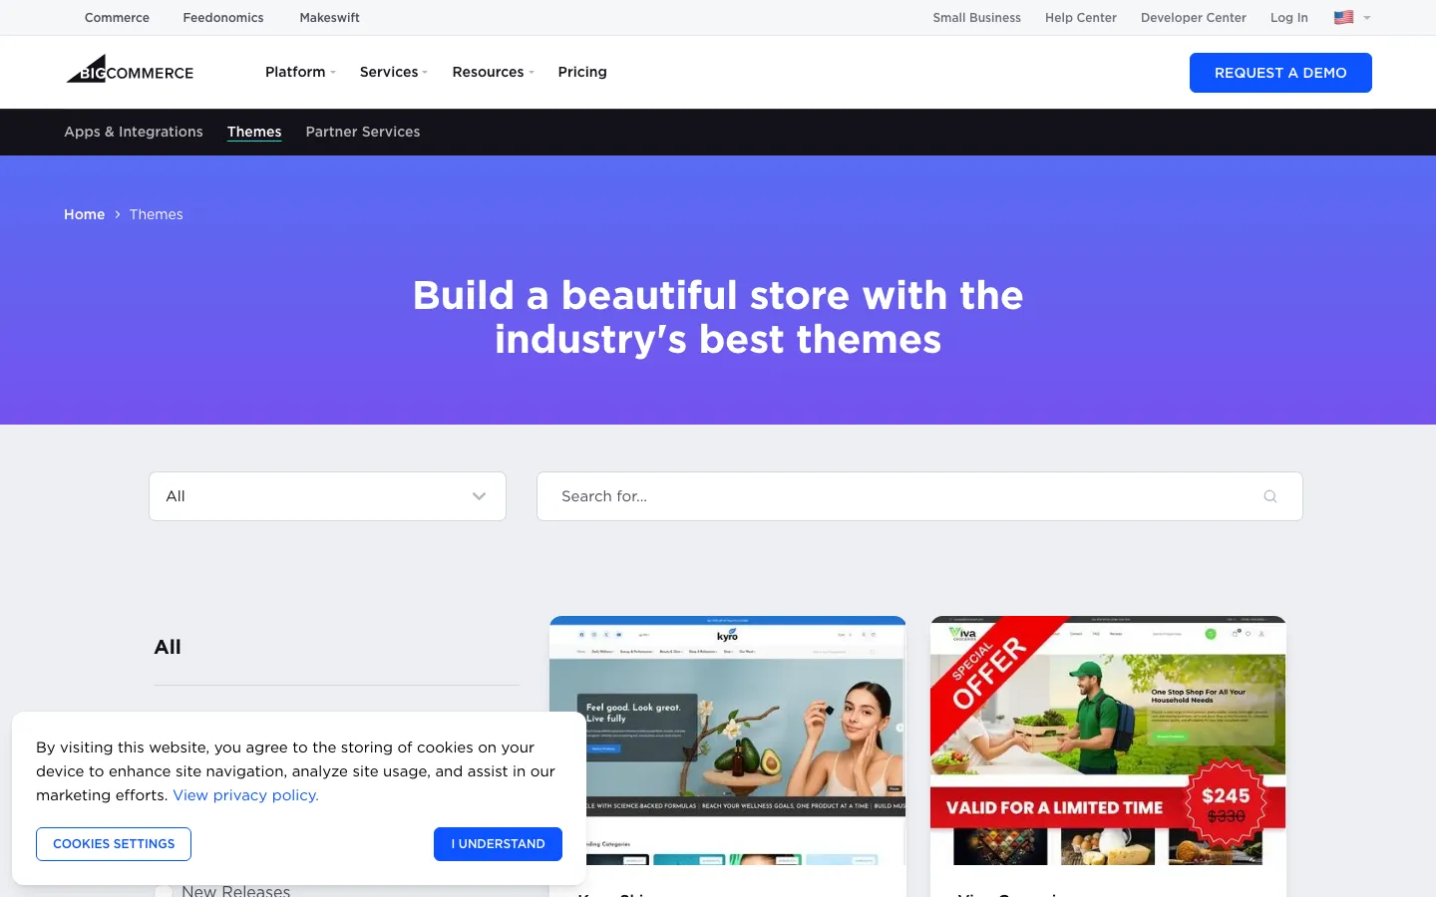Click Log In

click(1288, 17)
